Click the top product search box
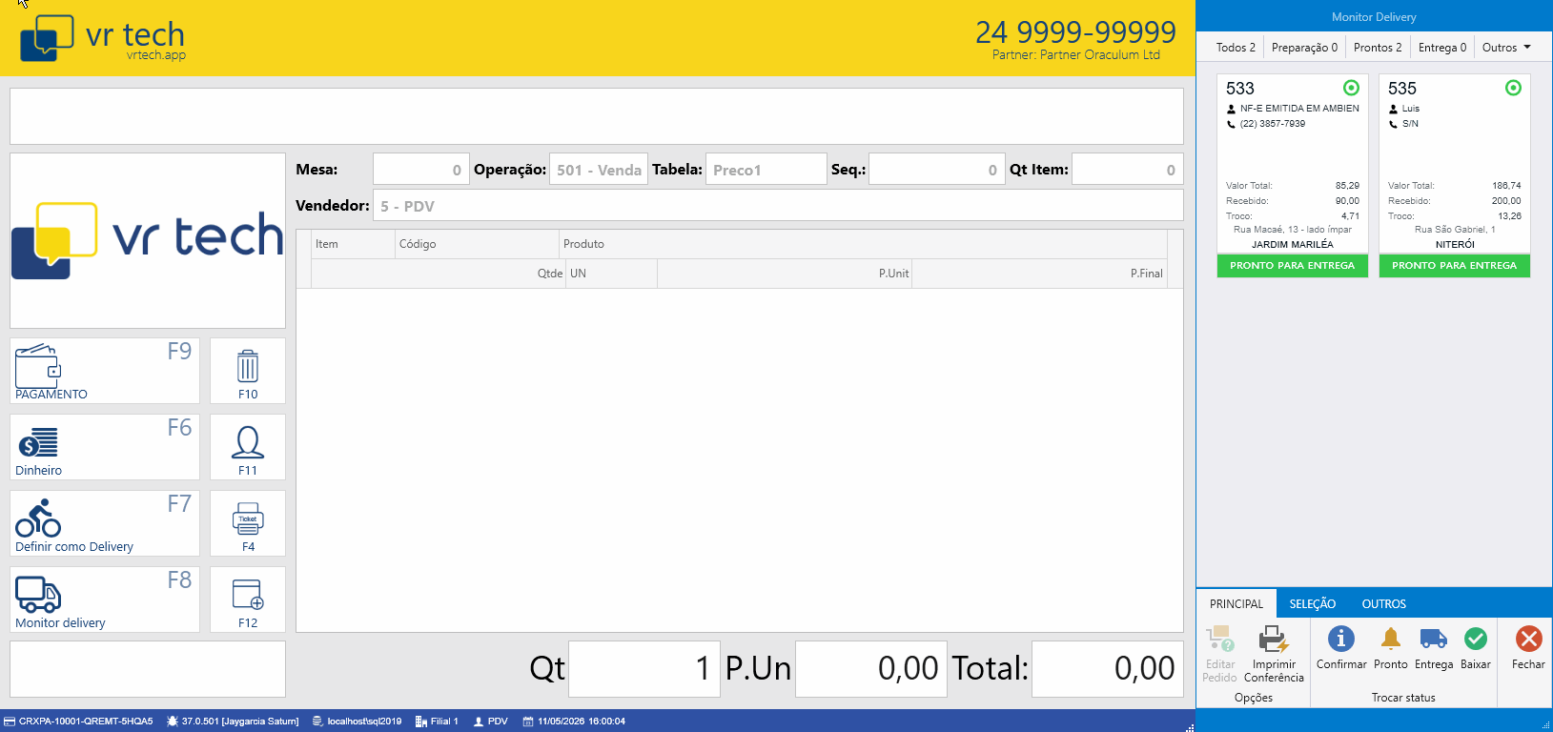Screen dimensions: 1553x732 coord(597,116)
